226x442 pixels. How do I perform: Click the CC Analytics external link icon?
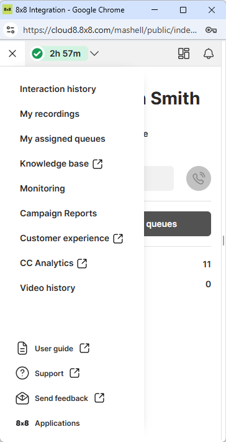pos(82,264)
